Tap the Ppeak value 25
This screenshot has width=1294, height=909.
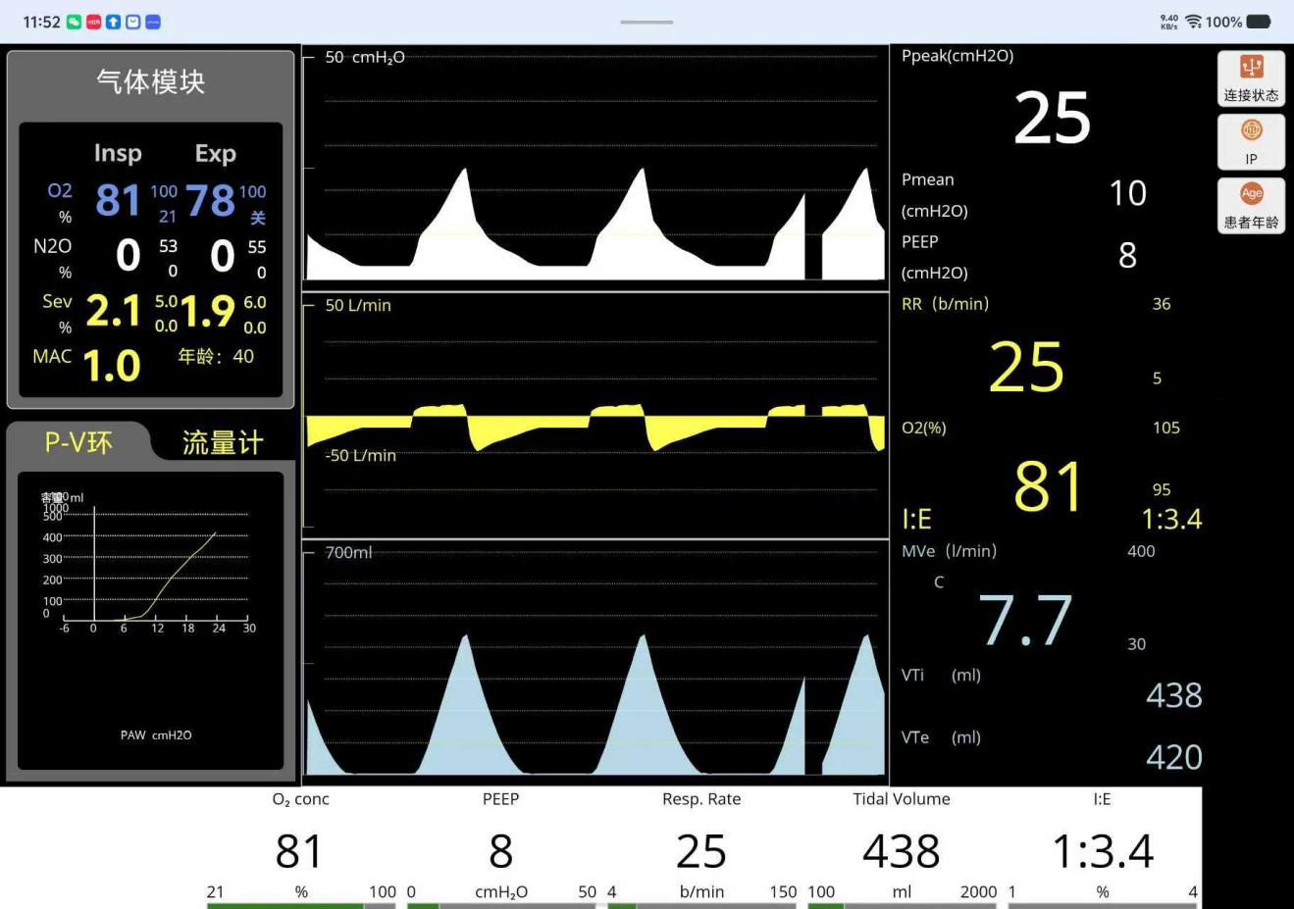pyautogui.click(x=1052, y=118)
